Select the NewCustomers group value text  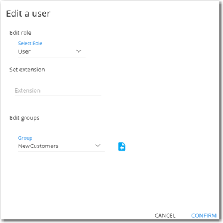(38, 146)
